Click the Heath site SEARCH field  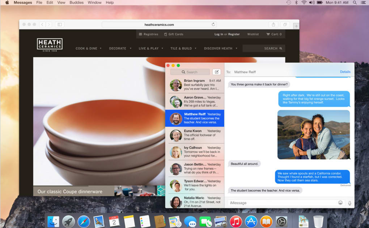click(x=264, y=48)
